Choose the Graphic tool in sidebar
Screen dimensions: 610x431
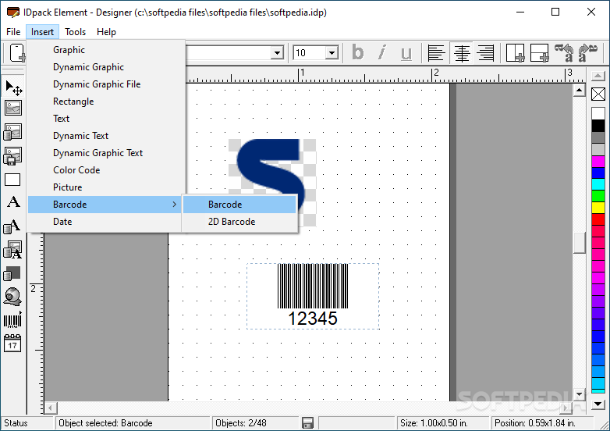click(12, 108)
